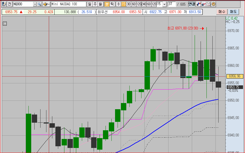
Task: Click the speaker alert icon
Action: 45,4
